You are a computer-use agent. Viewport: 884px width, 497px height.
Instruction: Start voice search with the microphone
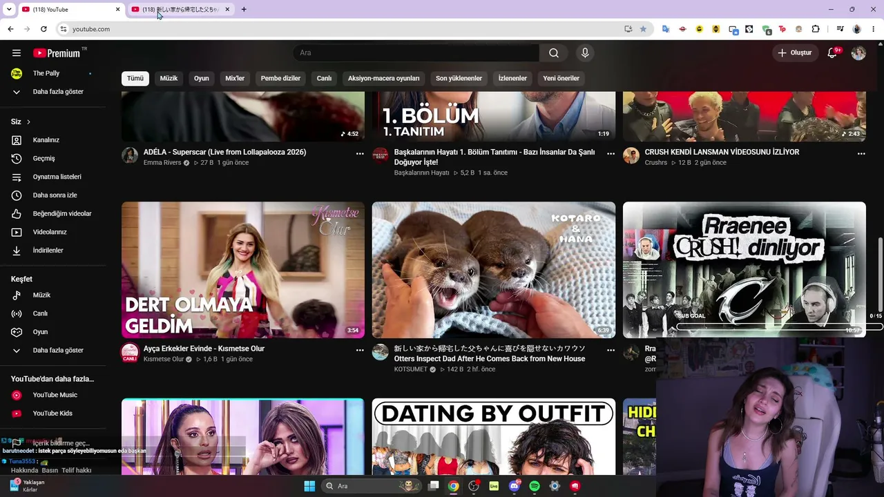click(x=585, y=53)
